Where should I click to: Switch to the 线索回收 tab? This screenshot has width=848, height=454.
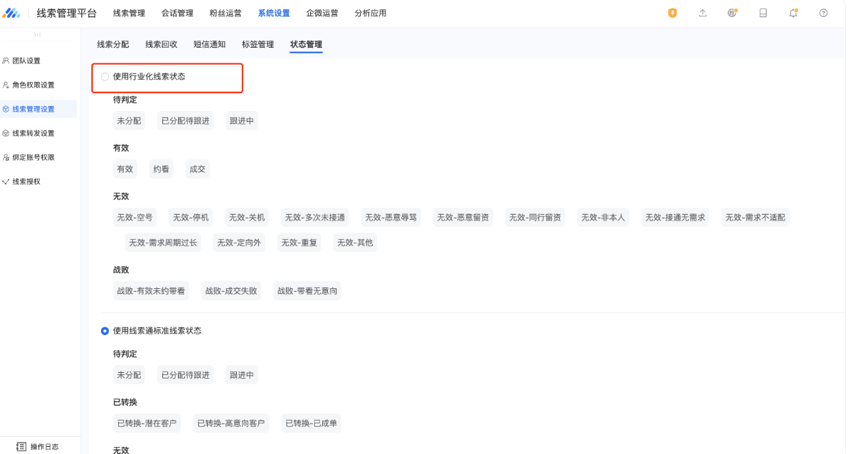point(161,44)
